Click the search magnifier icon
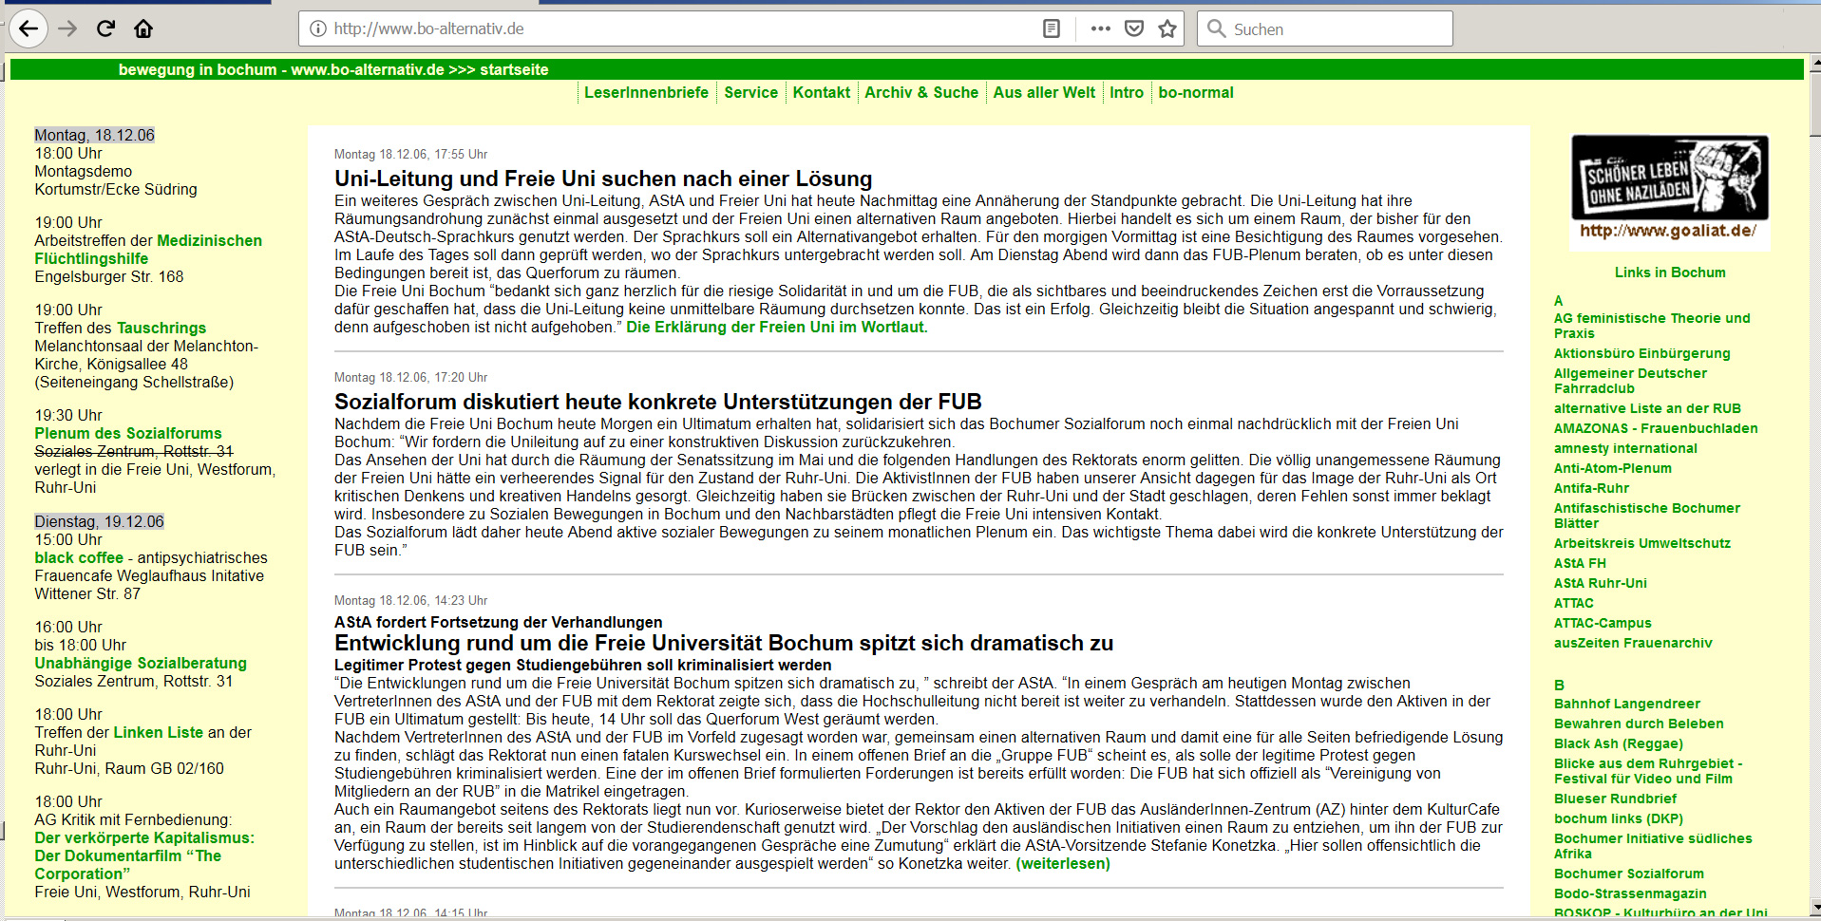The image size is (1821, 921). click(x=1216, y=28)
